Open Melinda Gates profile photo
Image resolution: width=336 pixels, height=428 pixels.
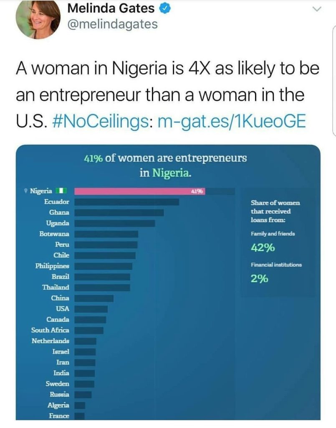38,19
